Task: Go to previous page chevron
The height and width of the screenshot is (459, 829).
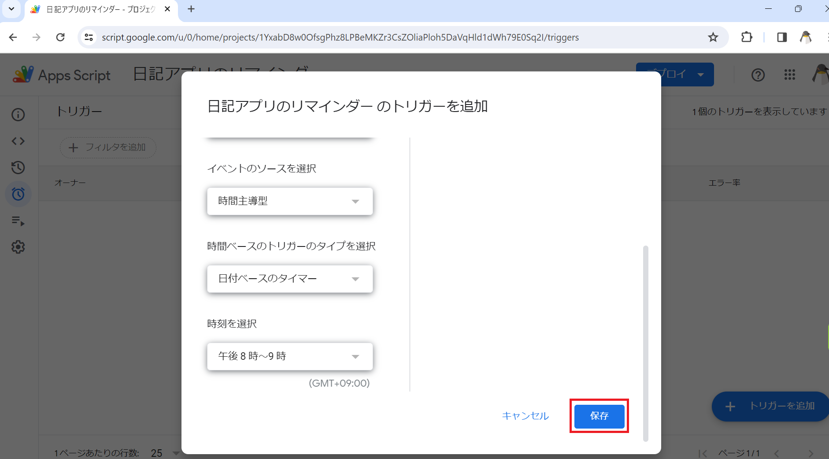Action: [777, 453]
